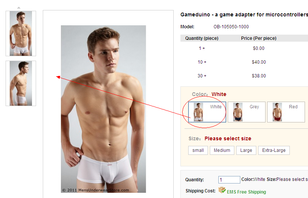The image size is (308, 198).
Task: Select size Medium
Action: pyautogui.click(x=222, y=150)
